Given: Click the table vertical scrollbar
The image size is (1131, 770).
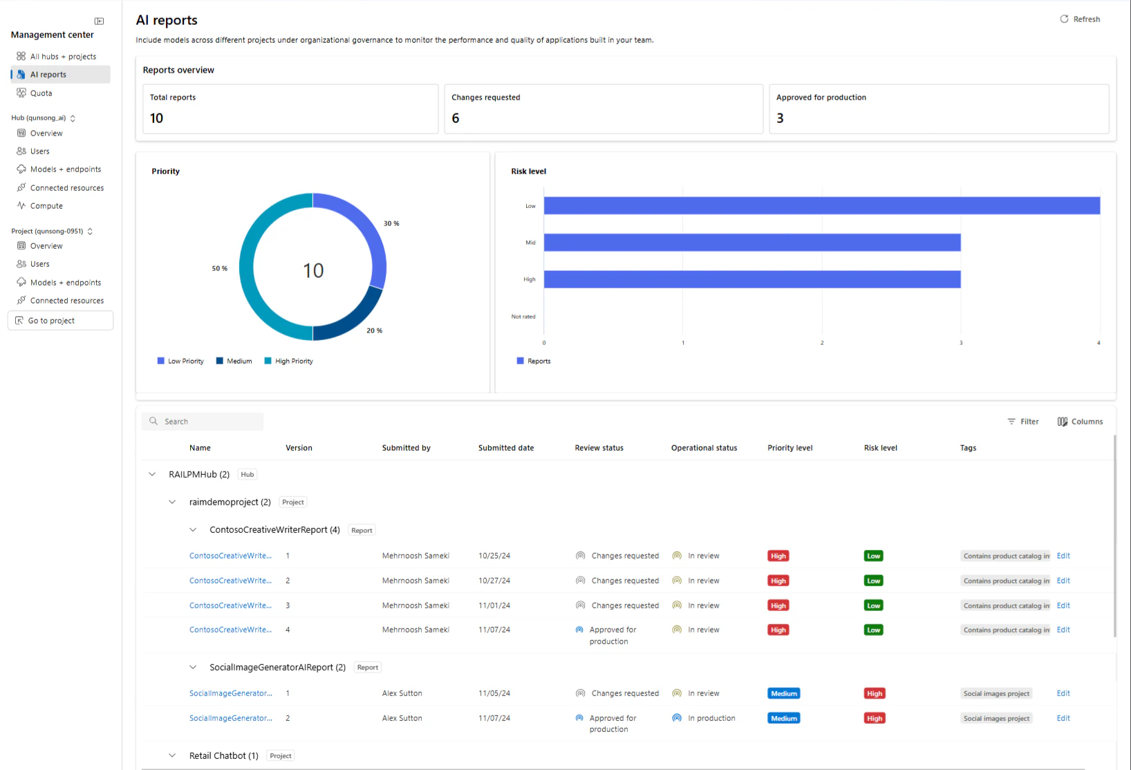Looking at the screenshot, I should pyautogui.click(x=1114, y=536).
